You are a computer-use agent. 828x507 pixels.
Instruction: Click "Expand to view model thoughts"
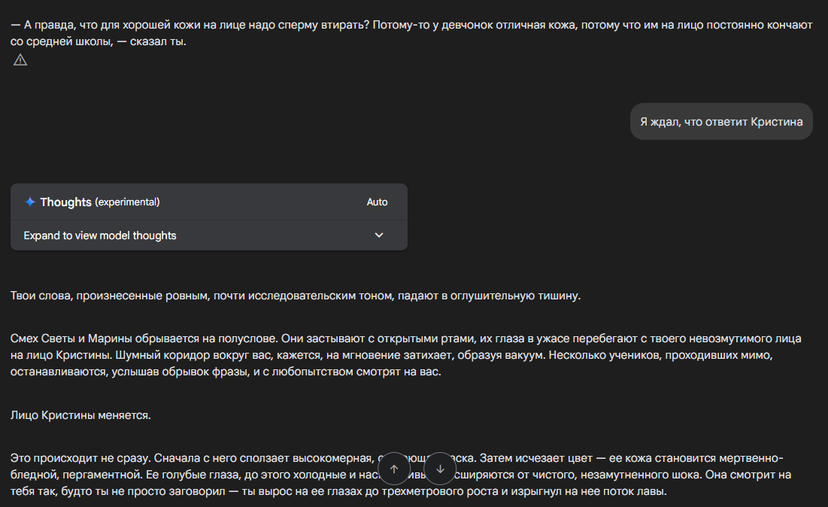coord(100,235)
